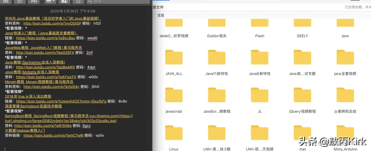This screenshot has width=371, height=151.
Task: Open the media insert dropdown in Notes
Action: click(x=50, y=1)
